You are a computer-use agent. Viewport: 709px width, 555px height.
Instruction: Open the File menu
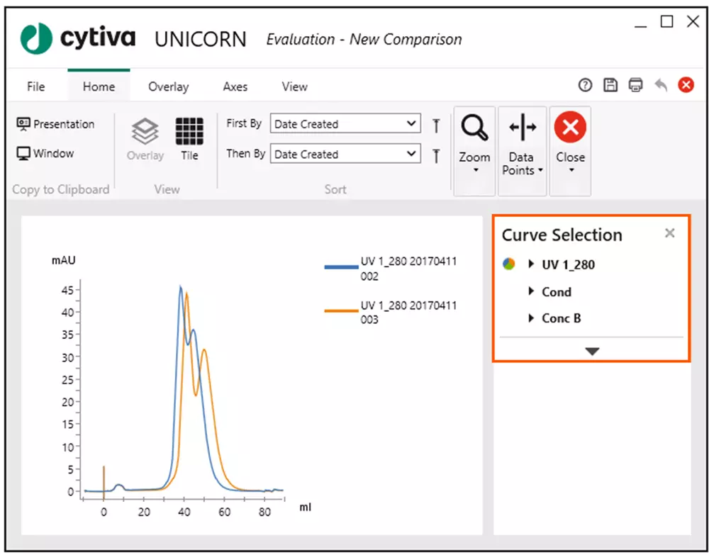click(35, 86)
